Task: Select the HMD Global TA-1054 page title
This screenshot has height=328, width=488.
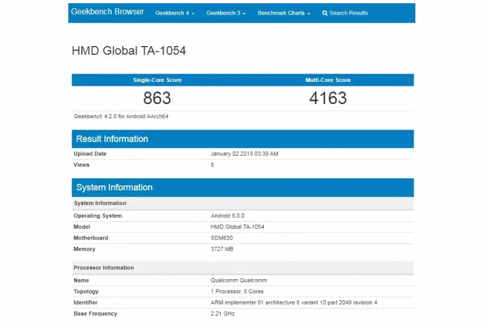Action: point(129,51)
